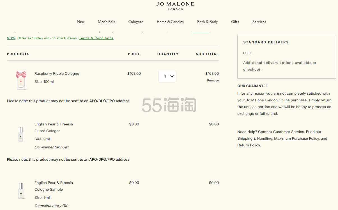Click the $168.00 sub total above Remove
The height and width of the screenshot is (210, 338).
pyautogui.click(x=212, y=74)
